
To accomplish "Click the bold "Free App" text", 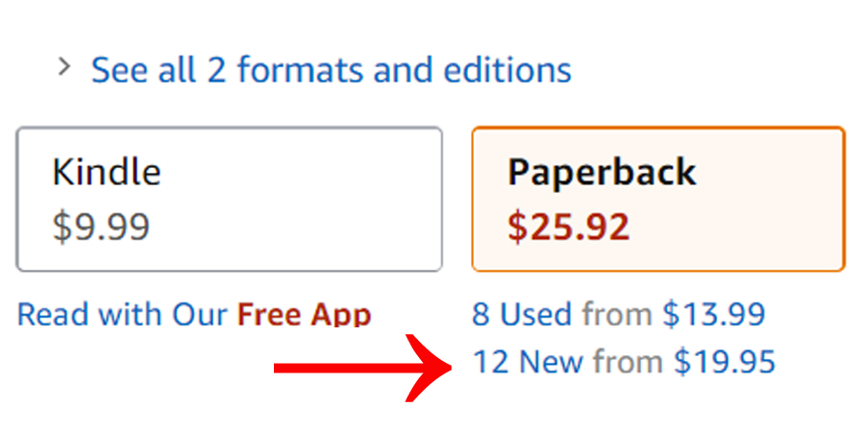I will [x=304, y=314].
